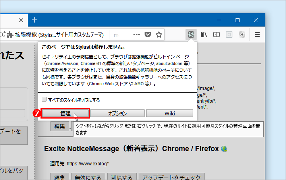Click 無効にする for Excite NoticeMessage
This screenshot has width=286, height=180.
coord(88,177)
